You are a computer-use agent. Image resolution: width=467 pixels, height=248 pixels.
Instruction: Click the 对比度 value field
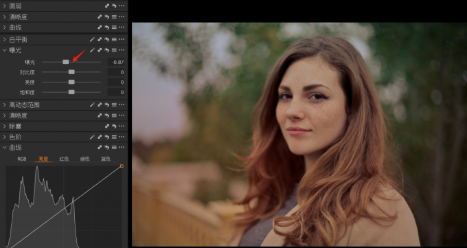[116, 72]
